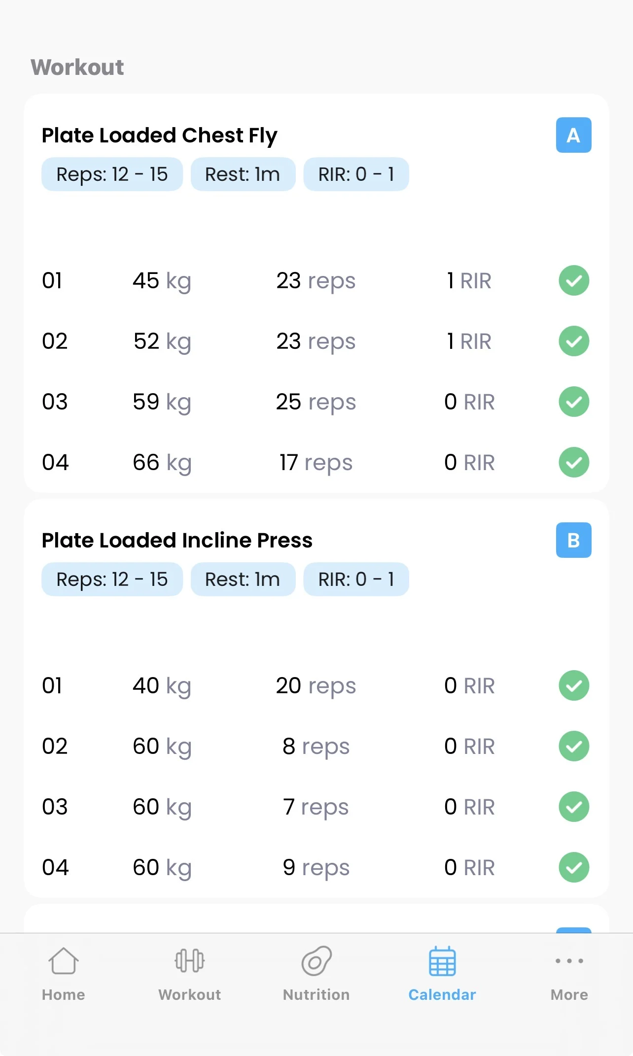Open the More three-dots menu
Image resolution: width=633 pixels, height=1056 pixels.
[569, 961]
